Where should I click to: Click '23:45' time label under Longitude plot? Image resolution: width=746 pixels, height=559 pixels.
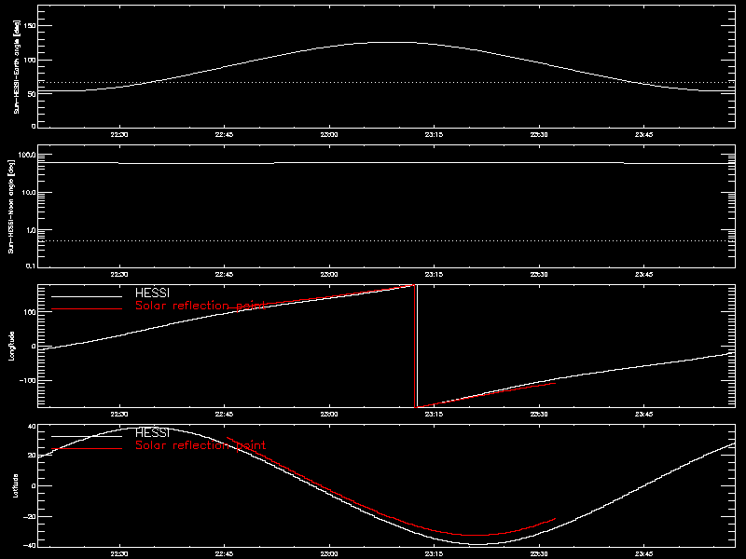pyautogui.click(x=643, y=415)
